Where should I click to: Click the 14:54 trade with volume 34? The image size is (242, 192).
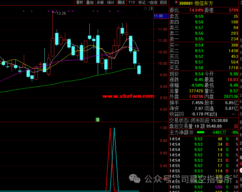204,144
